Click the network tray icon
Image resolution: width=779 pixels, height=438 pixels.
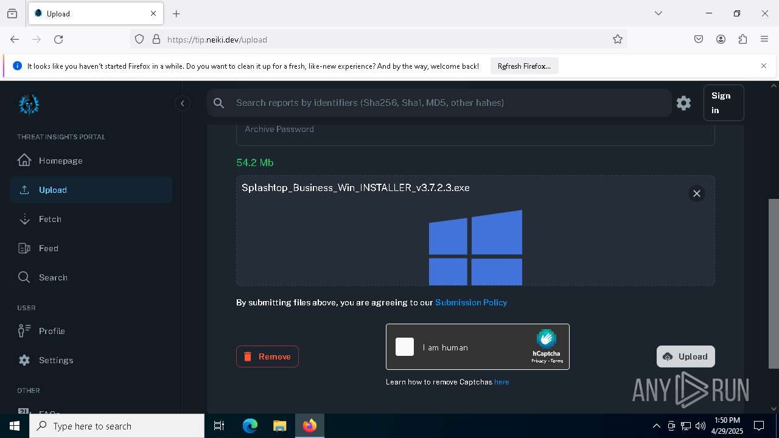coord(686,426)
